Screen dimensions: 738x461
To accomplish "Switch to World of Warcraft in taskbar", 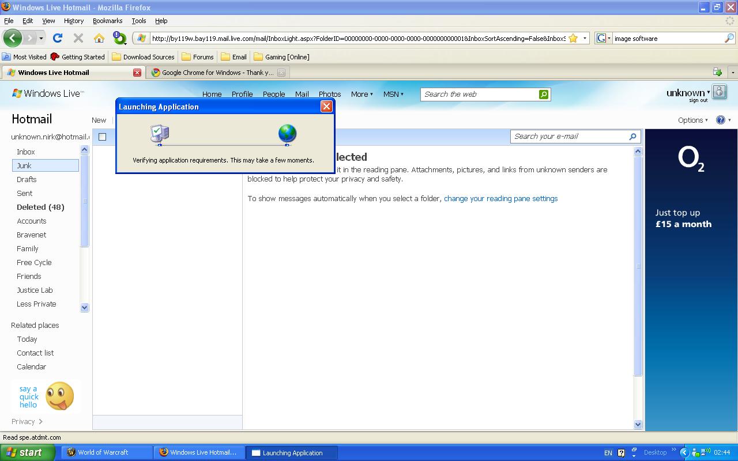I will click(x=107, y=452).
